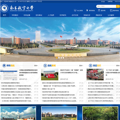120x120 pixels.
Task: Open headline 中国航空新闻网报道我校组织青年教师
Action: pos(29,73)
